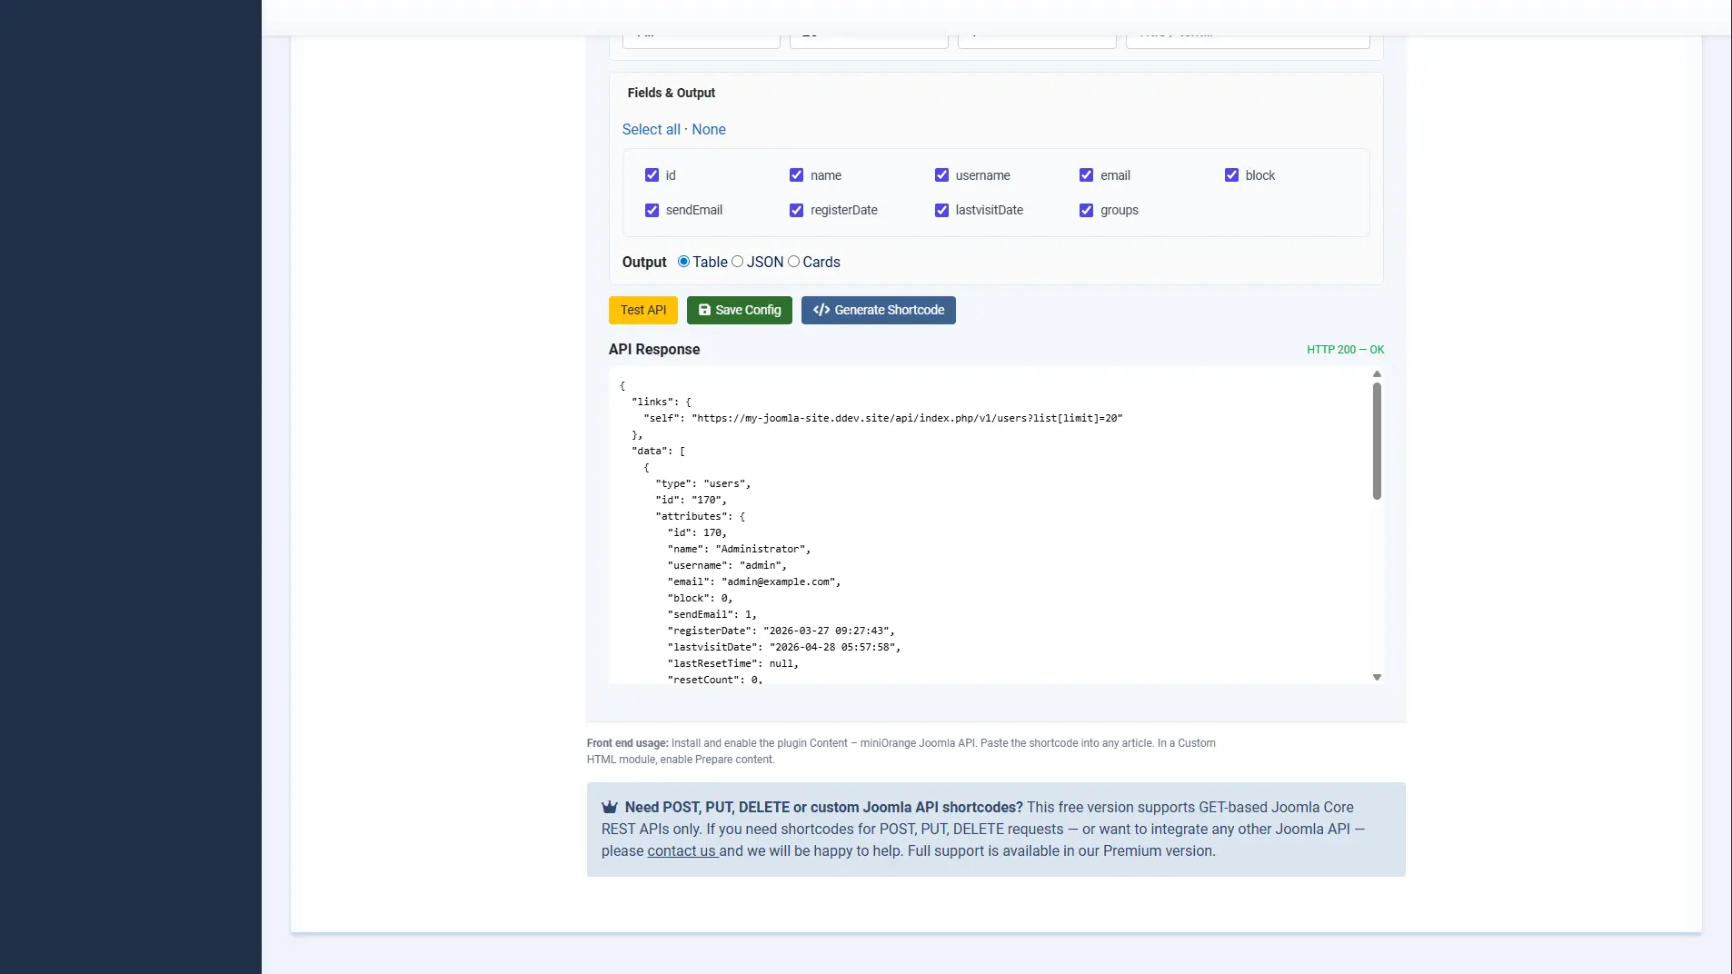The width and height of the screenshot is (1732, 974).
Task: Uncheck the block field checkbox
Action: tap(1230, 174)
